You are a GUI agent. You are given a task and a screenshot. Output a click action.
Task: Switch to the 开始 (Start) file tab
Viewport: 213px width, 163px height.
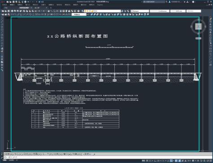(6, 8)
